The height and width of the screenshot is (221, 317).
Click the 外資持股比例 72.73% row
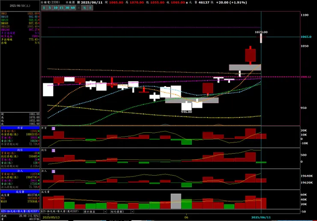(20, 144)
